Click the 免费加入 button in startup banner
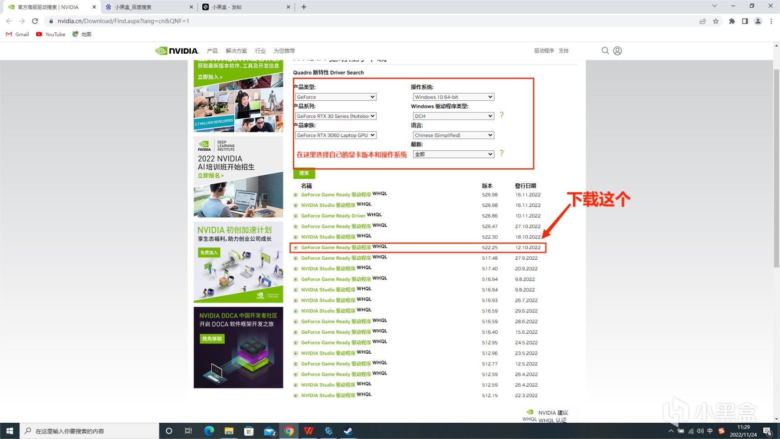The width and height of the screenshot is (780, 439). click(x=209, y=252)
